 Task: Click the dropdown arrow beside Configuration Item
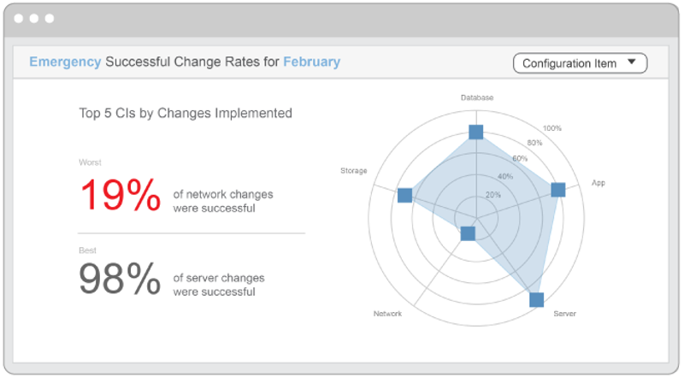(x=631, y=62)
